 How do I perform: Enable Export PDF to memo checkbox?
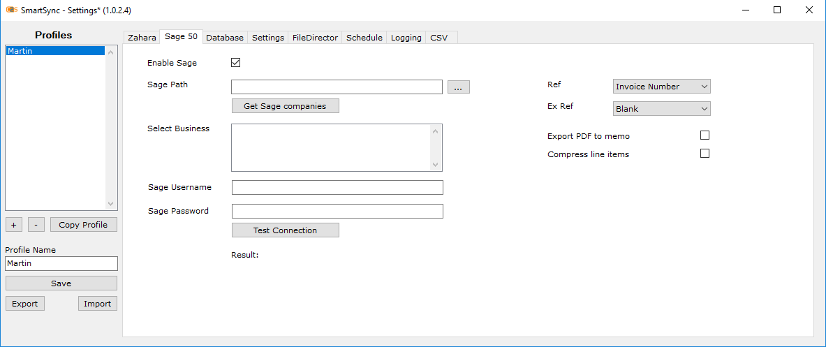(705, 135)
